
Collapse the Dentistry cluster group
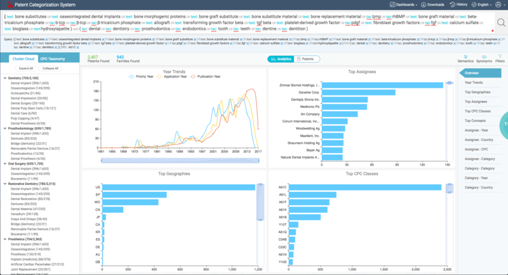[5, 77]
